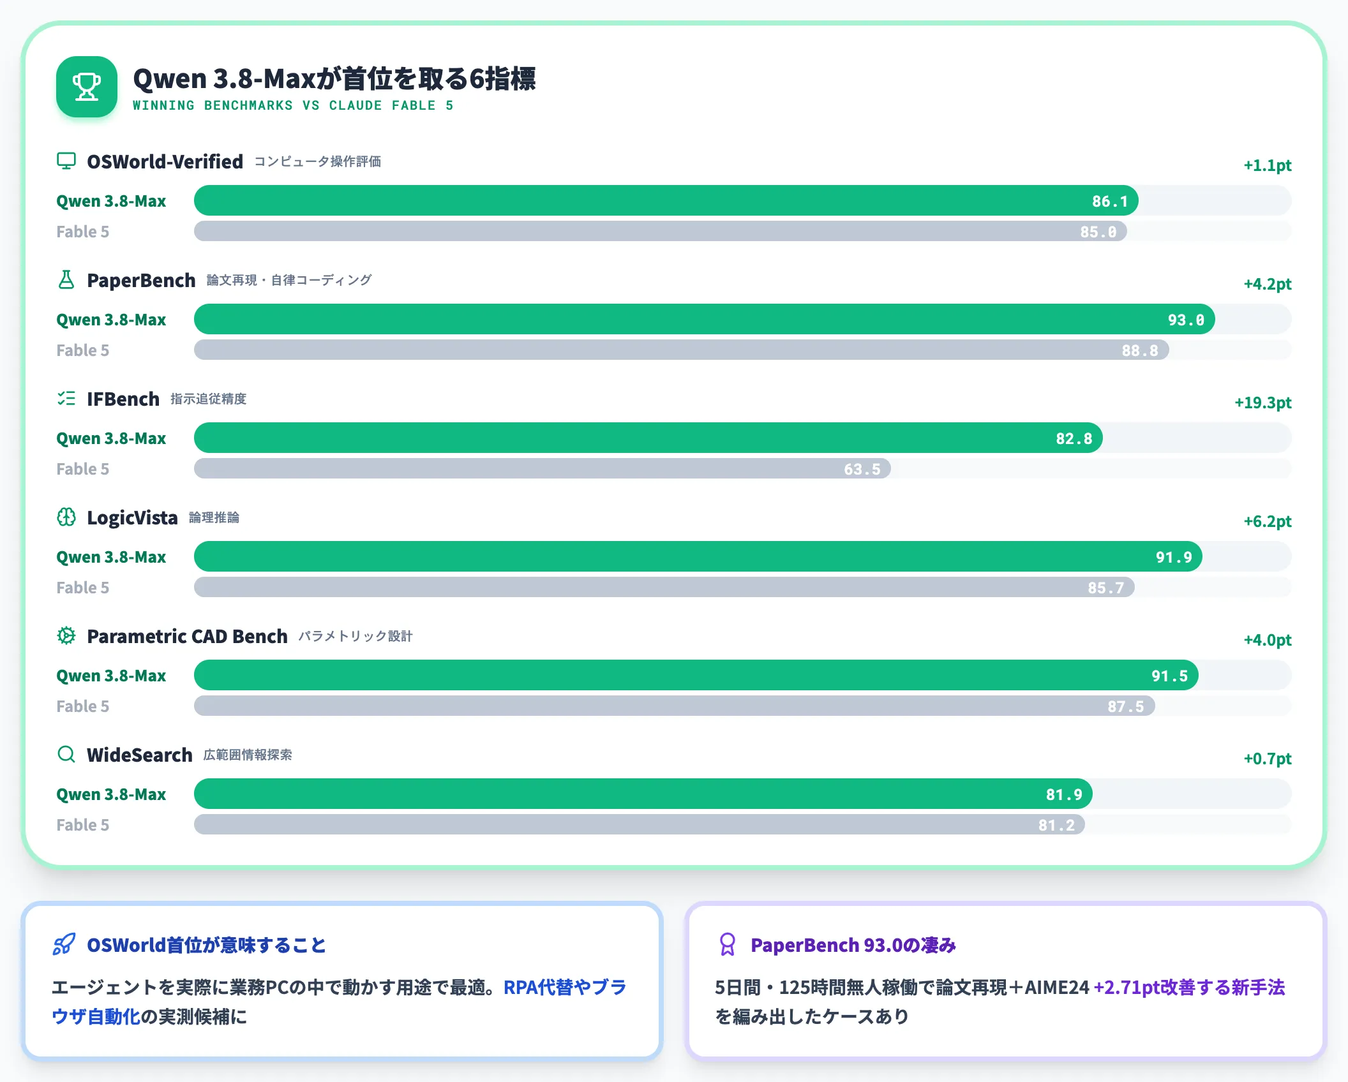Click the Fable 5 OSWorld bar showing 85.0

tap(661, 231)
